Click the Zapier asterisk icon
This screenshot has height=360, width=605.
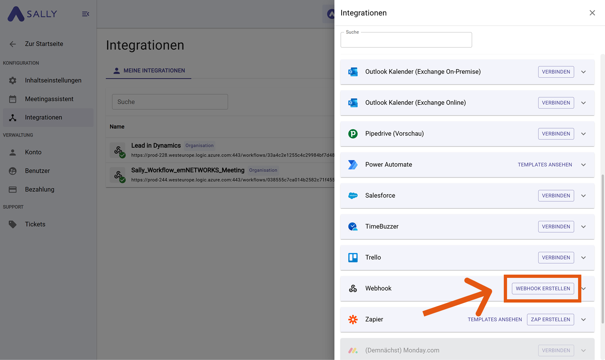click(x=353, y=319)
